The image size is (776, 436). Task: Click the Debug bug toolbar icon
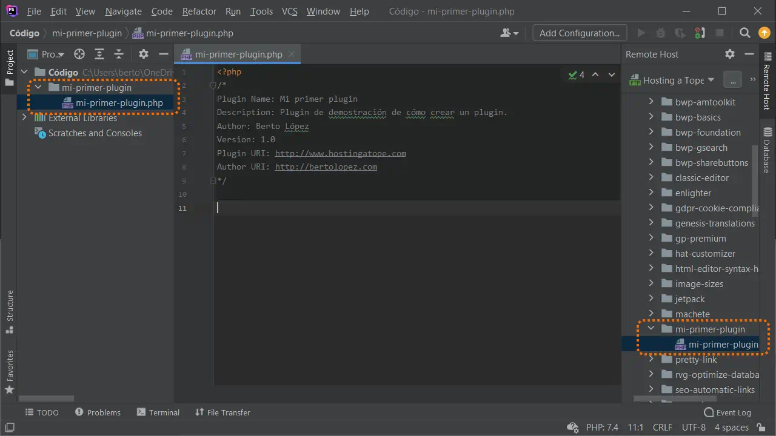661,33
